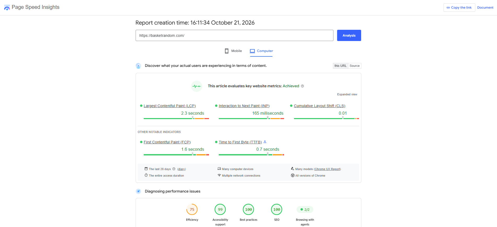Open the Cumulative Layout Shift (CLS) link
The height and width of the screenshot is (227, 497).
(x=319, y=106)
